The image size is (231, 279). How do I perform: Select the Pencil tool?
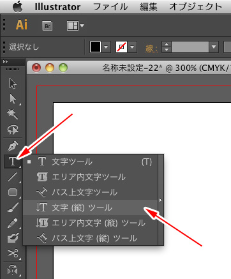click(13, 223)
